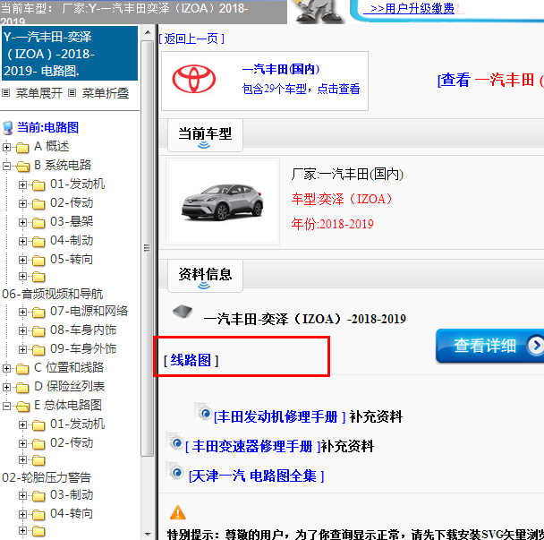Click the gray IZOA car thumbnail

(x=223, y=202)
